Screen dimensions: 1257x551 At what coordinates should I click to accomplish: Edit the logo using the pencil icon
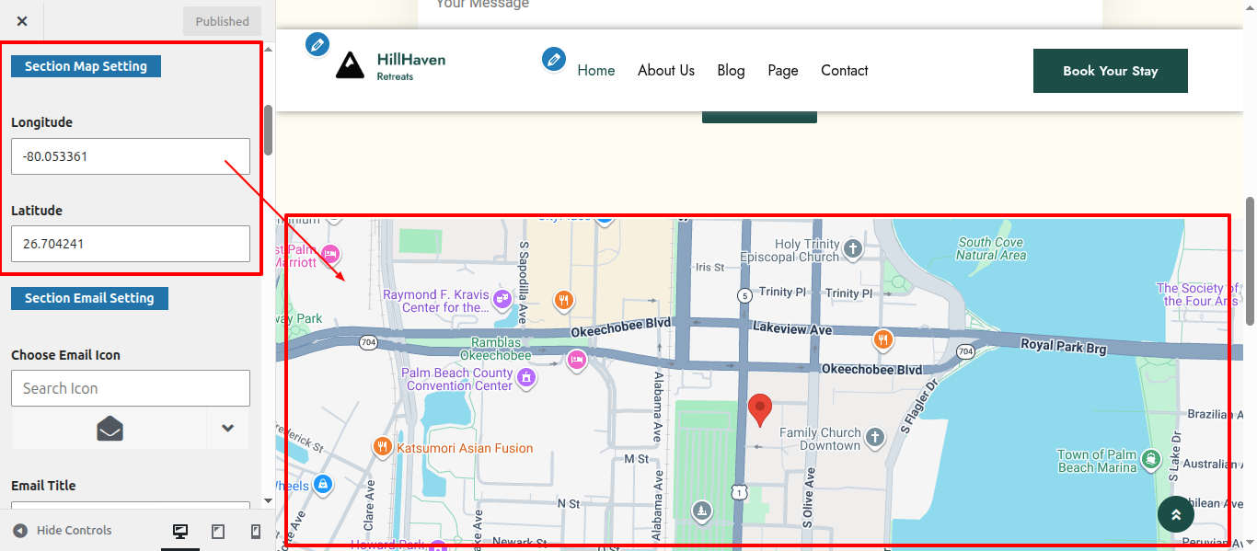pos(317,44)
